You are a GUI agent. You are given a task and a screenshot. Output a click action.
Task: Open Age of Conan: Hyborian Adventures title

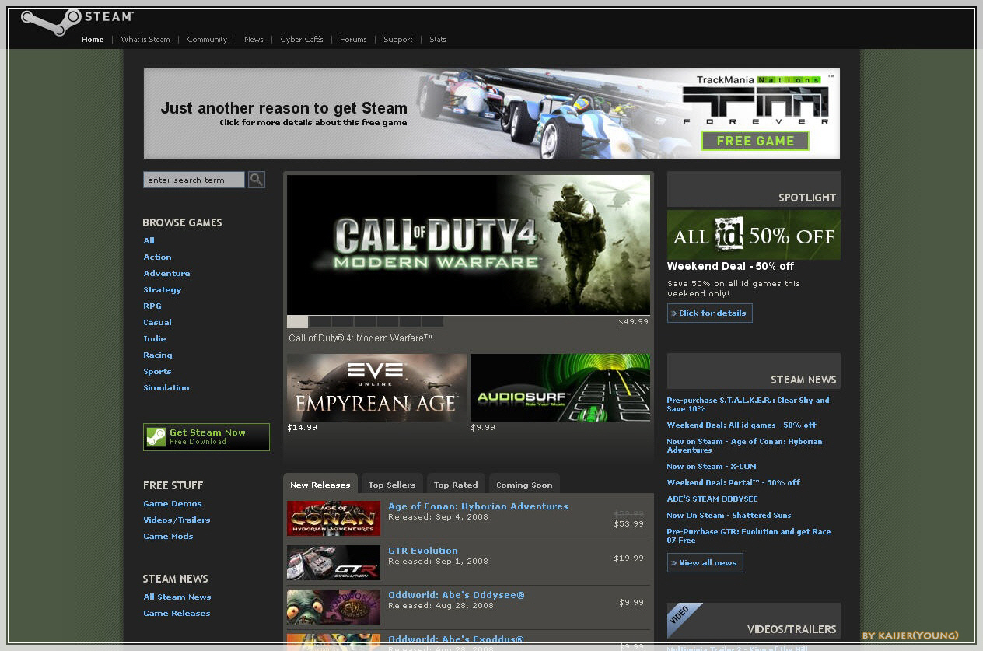[478, 506]
